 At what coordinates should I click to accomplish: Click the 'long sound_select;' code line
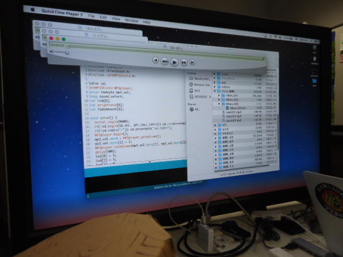[x=106, y=96]
